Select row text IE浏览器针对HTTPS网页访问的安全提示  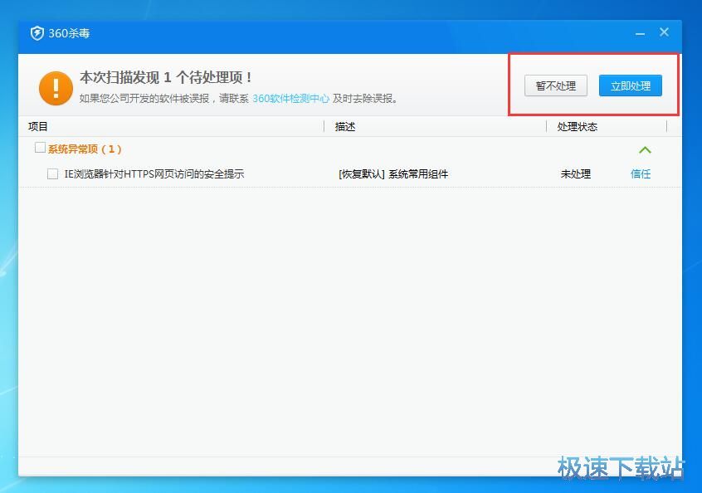coord(154,173)
